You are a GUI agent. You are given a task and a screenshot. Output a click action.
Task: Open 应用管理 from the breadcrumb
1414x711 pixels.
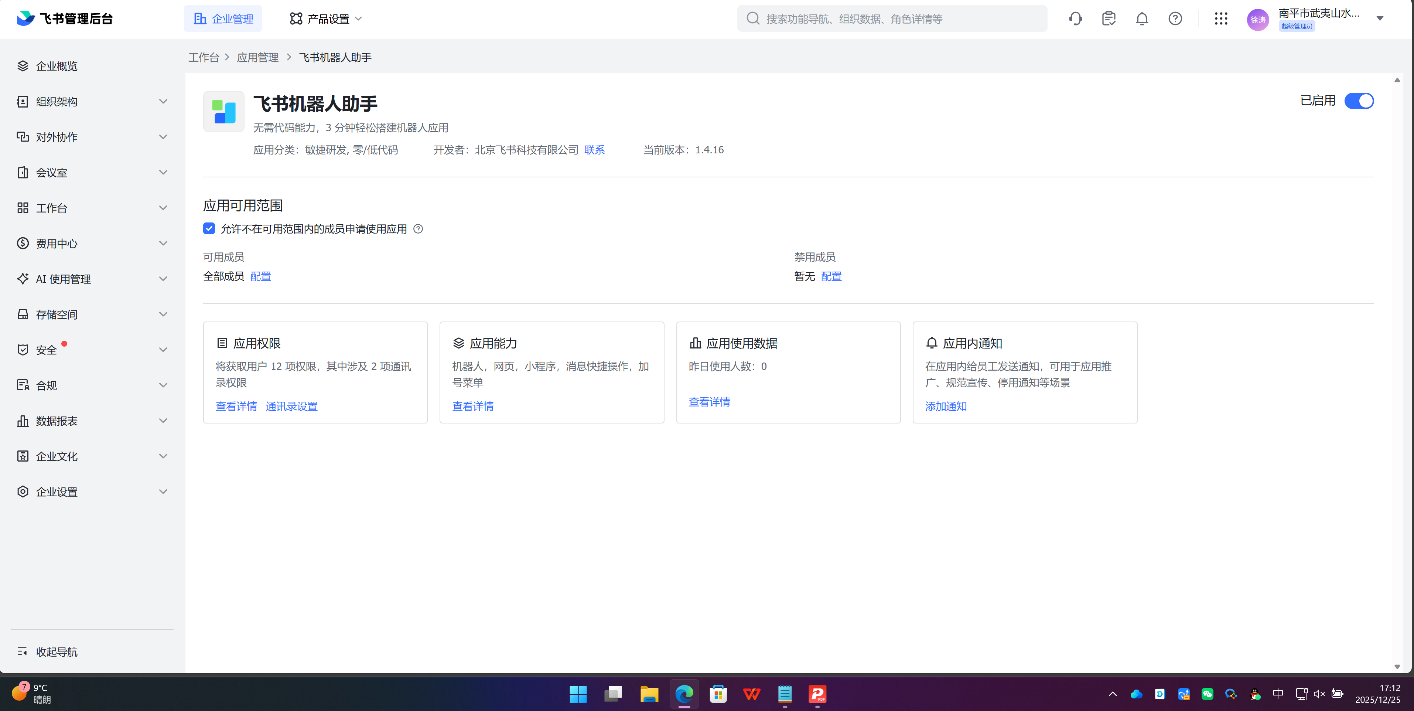coord(257,57)
